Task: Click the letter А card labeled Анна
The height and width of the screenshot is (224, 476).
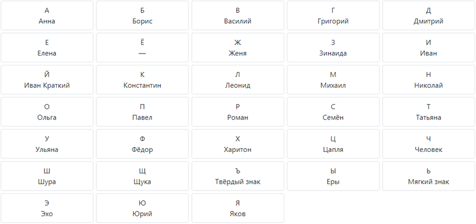Action: 47,15
